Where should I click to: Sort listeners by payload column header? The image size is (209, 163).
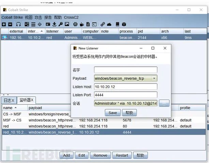(49, 108)
